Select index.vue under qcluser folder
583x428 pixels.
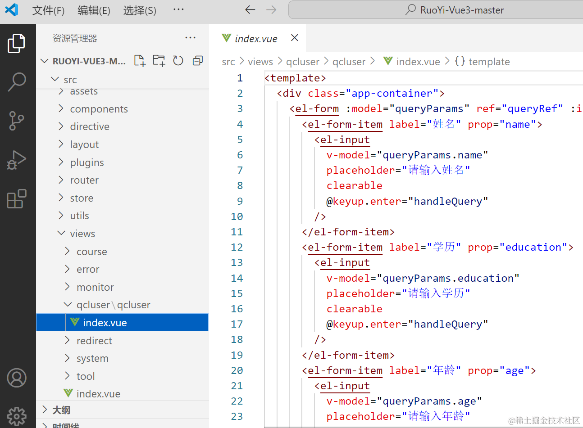105,323
